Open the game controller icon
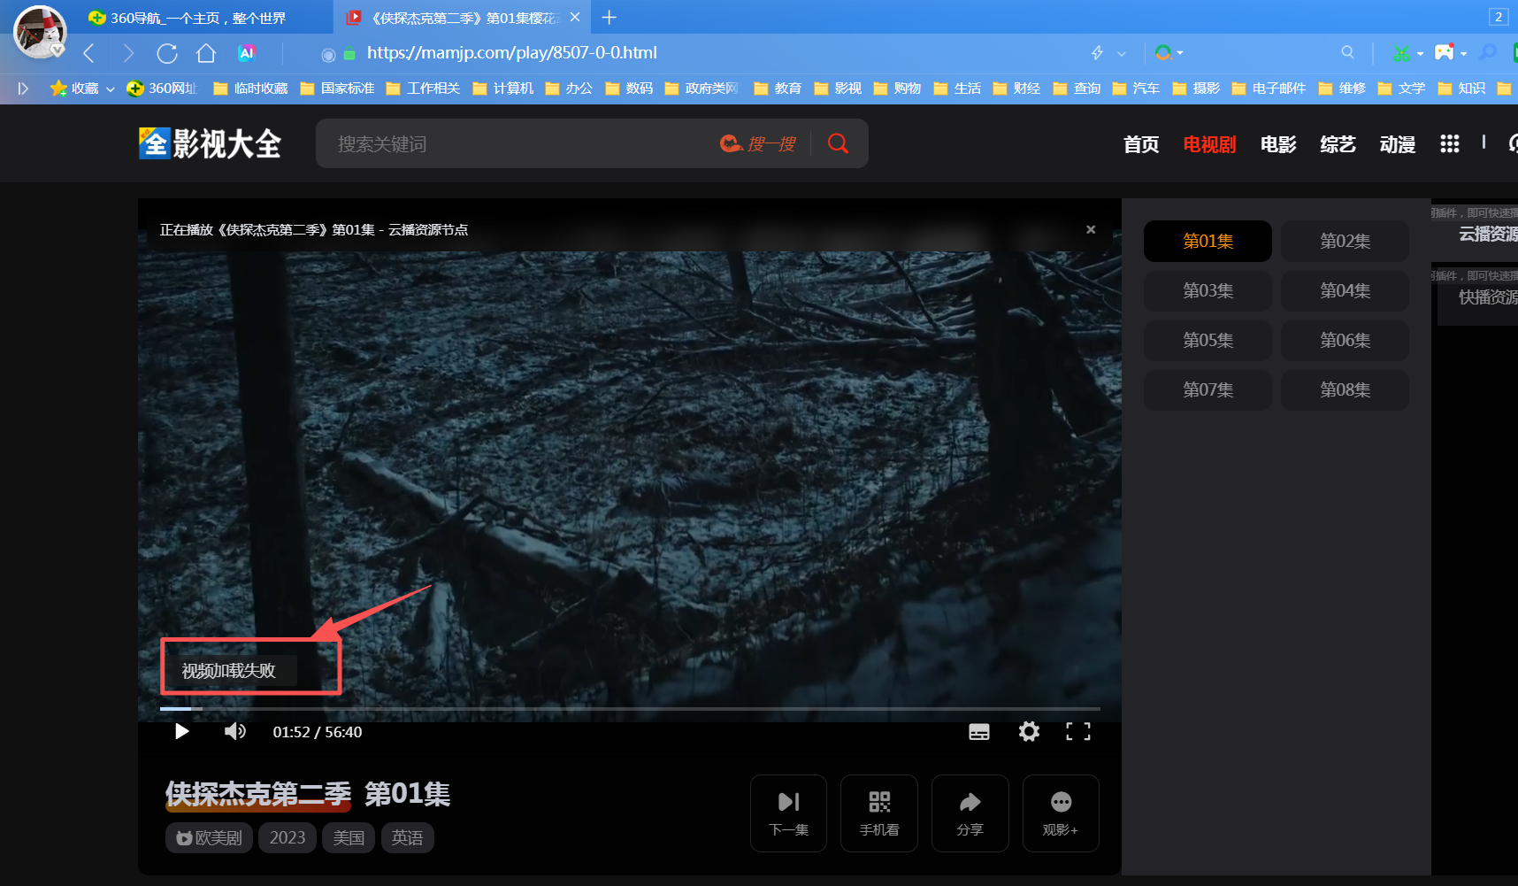 click(x=1444, y=52)
